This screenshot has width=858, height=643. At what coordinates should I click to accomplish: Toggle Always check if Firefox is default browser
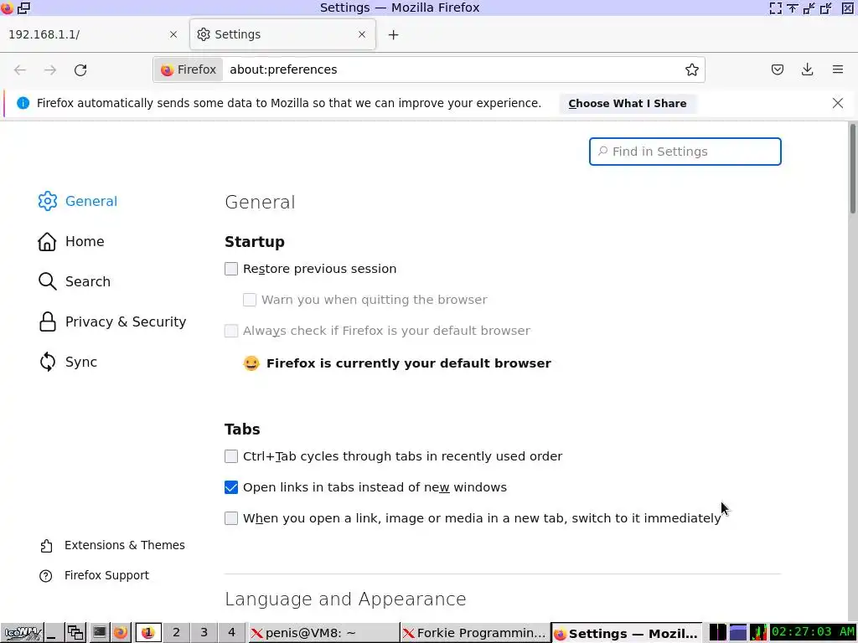click(x=231, y=331)
